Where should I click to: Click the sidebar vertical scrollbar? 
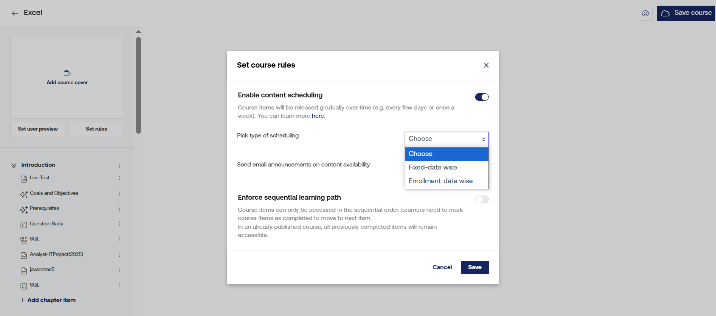coord(138,85)
